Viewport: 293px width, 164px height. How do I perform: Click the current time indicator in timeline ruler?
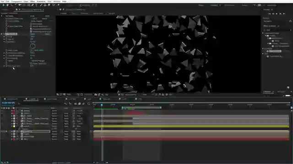tap(102, 105)
